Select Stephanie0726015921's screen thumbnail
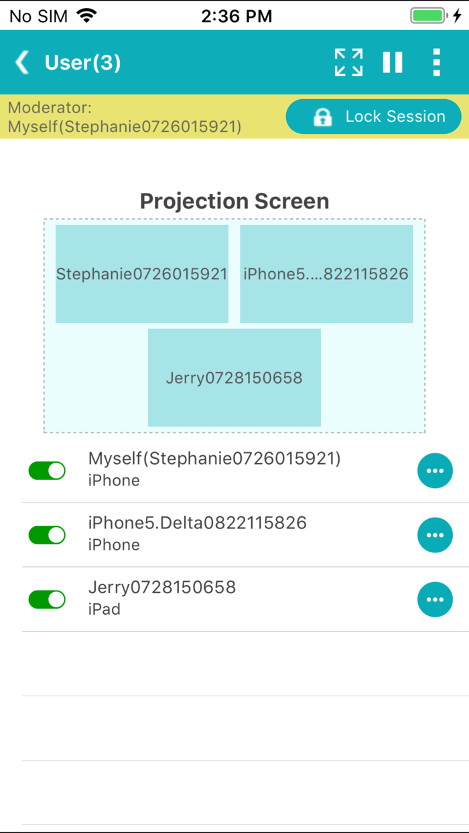This screenshot has width=469, height=833. (141, 273)
